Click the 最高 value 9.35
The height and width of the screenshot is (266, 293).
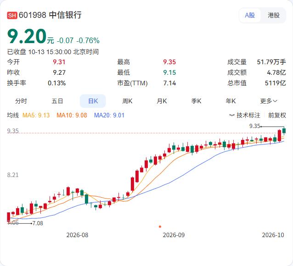tap(169, 62)
